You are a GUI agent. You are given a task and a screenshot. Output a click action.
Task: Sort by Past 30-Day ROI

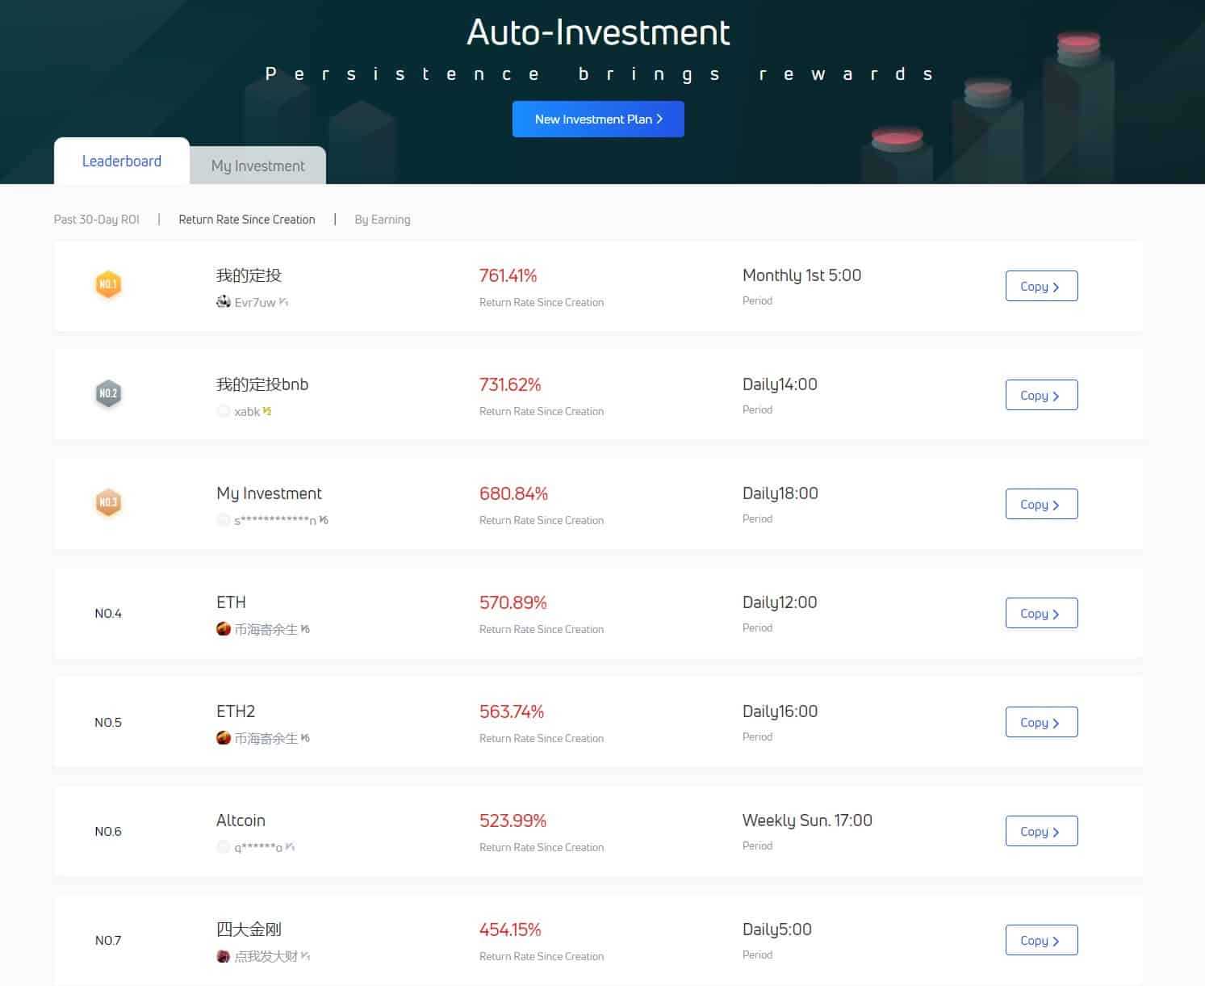click(x=97, y=220)
